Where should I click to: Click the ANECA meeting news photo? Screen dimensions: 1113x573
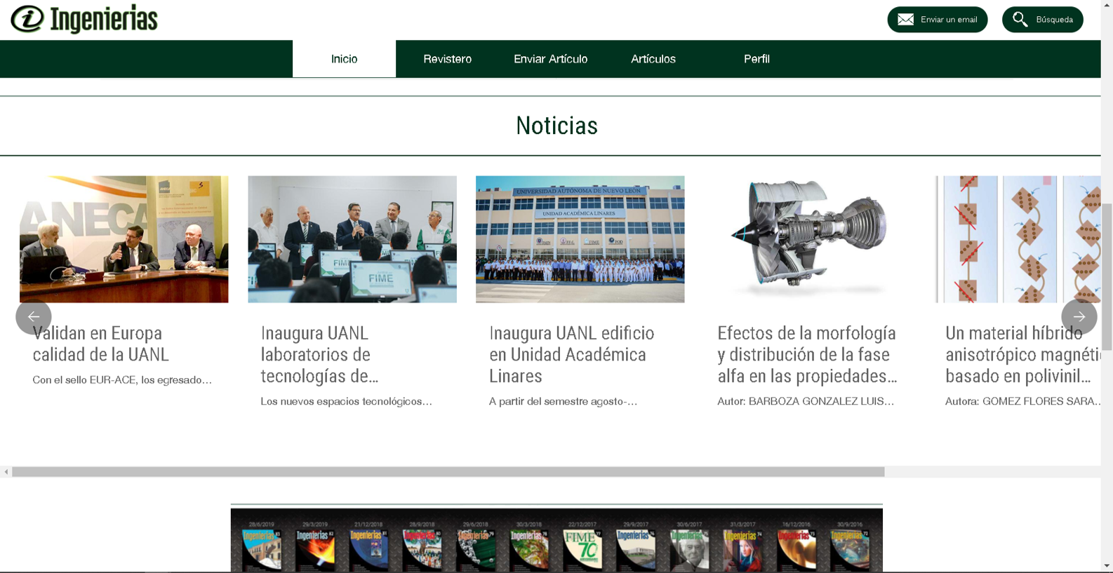coord(124,239)
